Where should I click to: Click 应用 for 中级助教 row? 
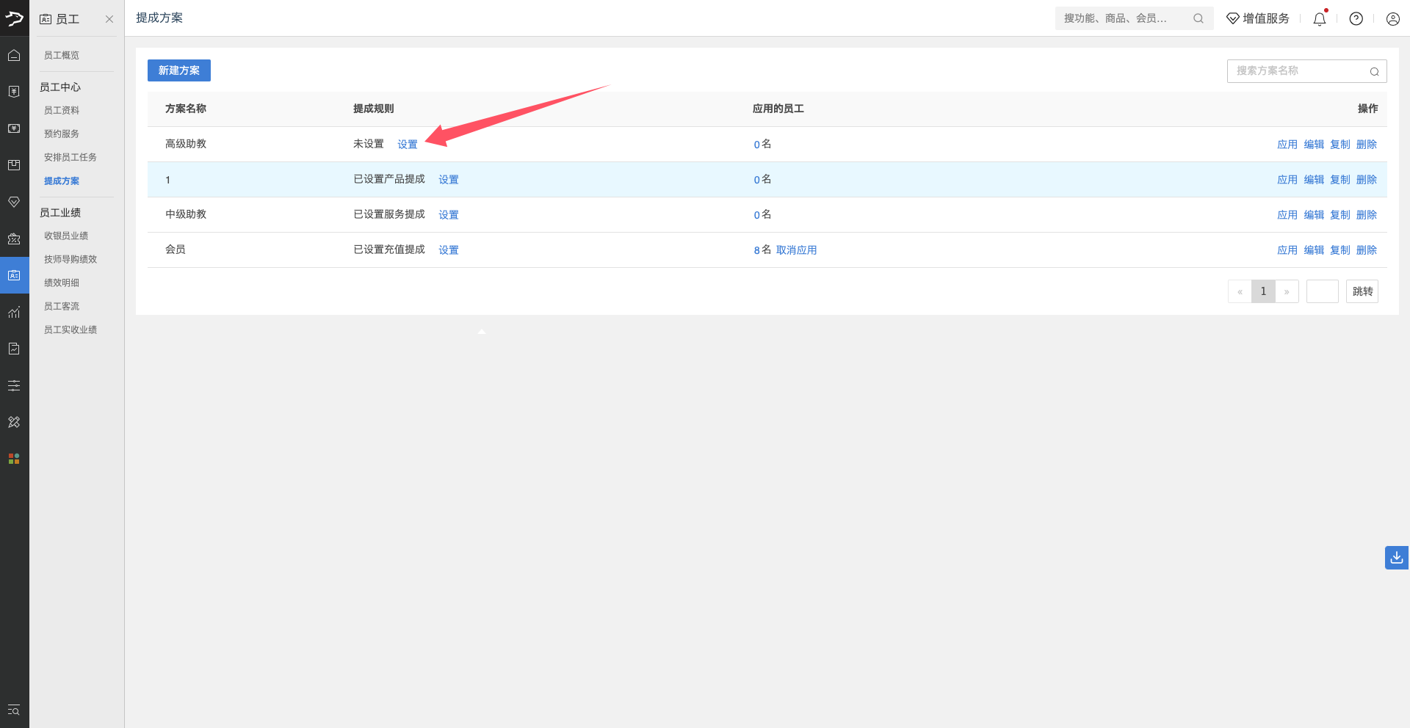[x=1287, y=215]
